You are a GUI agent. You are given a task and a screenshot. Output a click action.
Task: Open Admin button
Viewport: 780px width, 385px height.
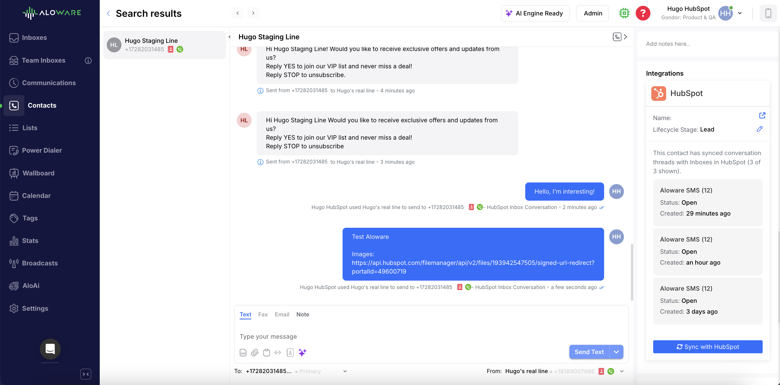[x=592, y=13]
